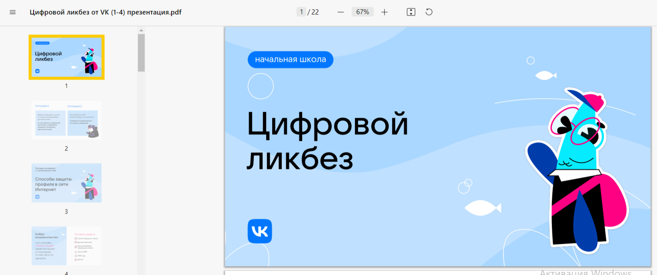Click the fit to page icon

[x=411, y=12]
